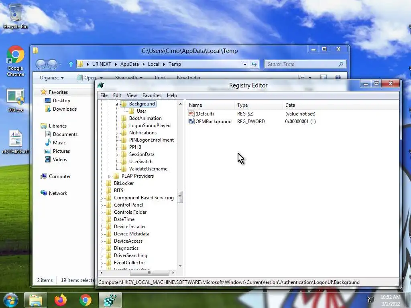Select the nOTHING.rtf desktop document
The width and height of the screenshot is (411, 308).
(x=16, y=142)
